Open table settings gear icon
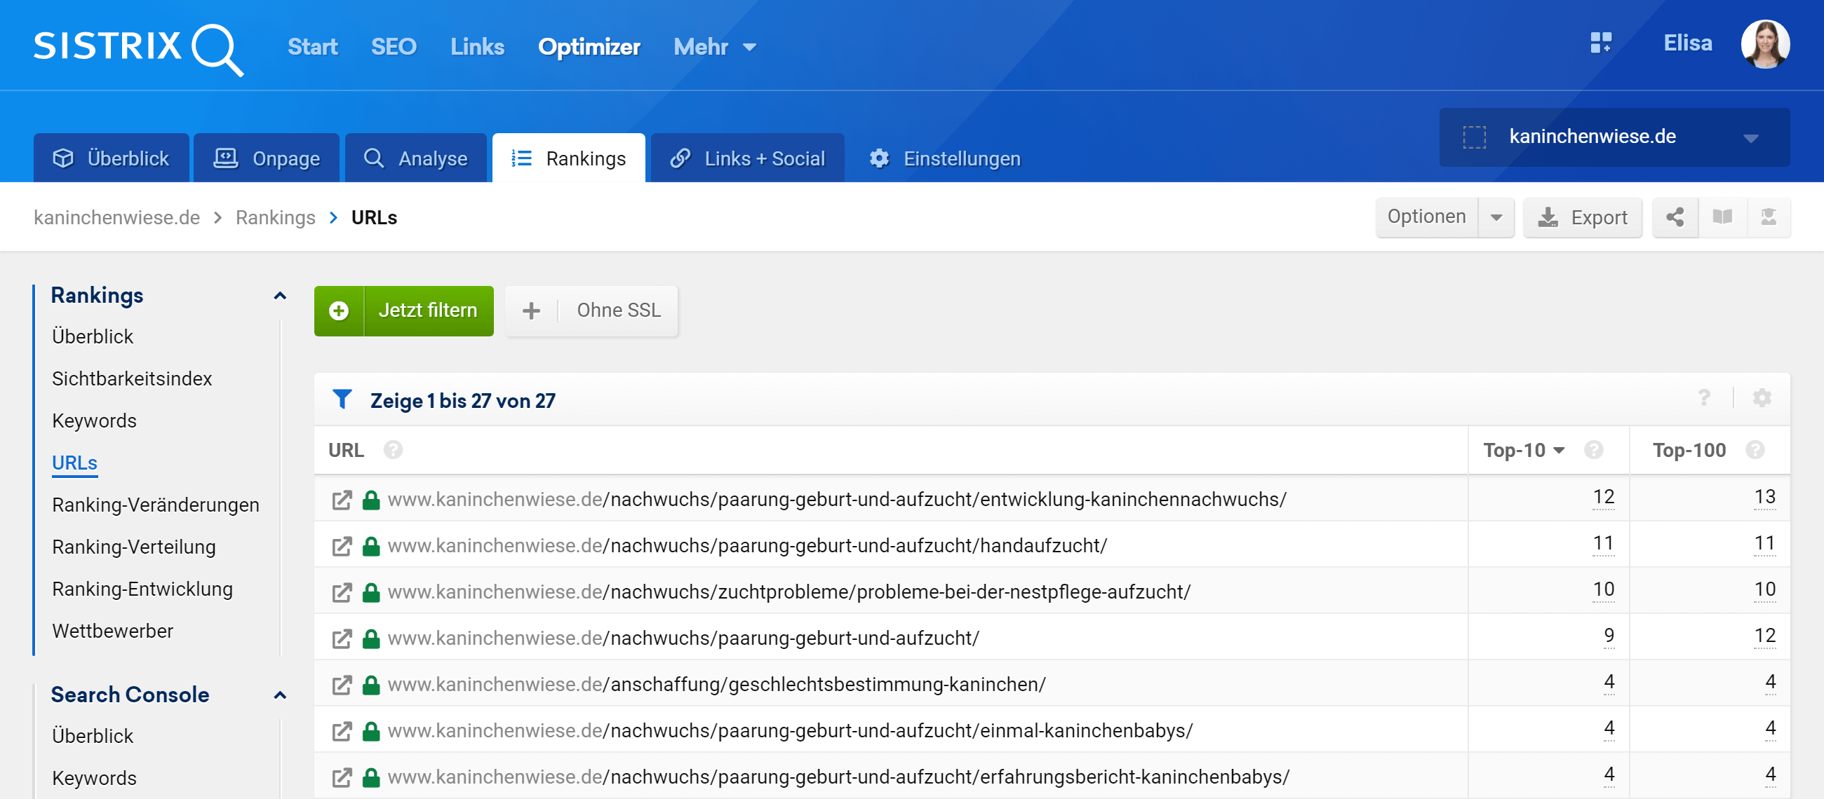 click(1762, 398)
